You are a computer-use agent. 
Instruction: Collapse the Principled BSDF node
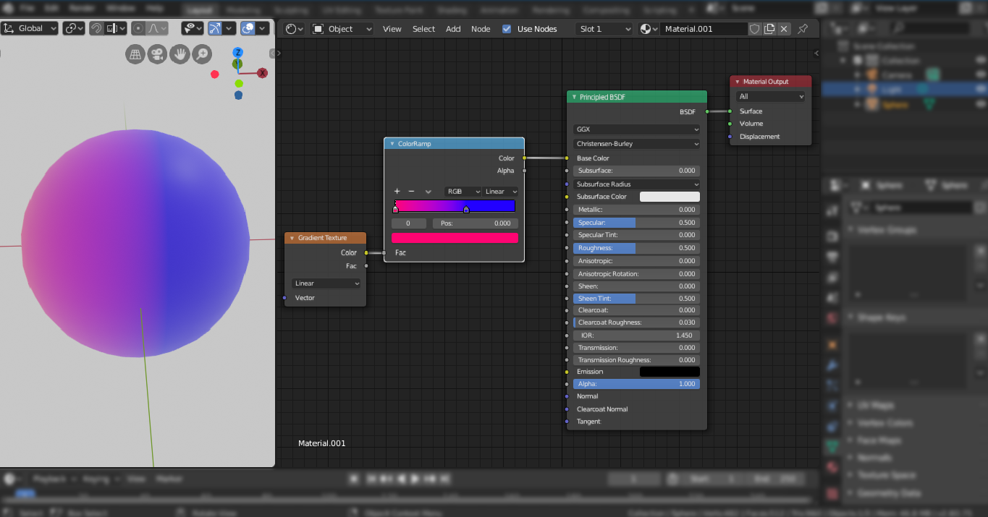(x=574, y=97)
